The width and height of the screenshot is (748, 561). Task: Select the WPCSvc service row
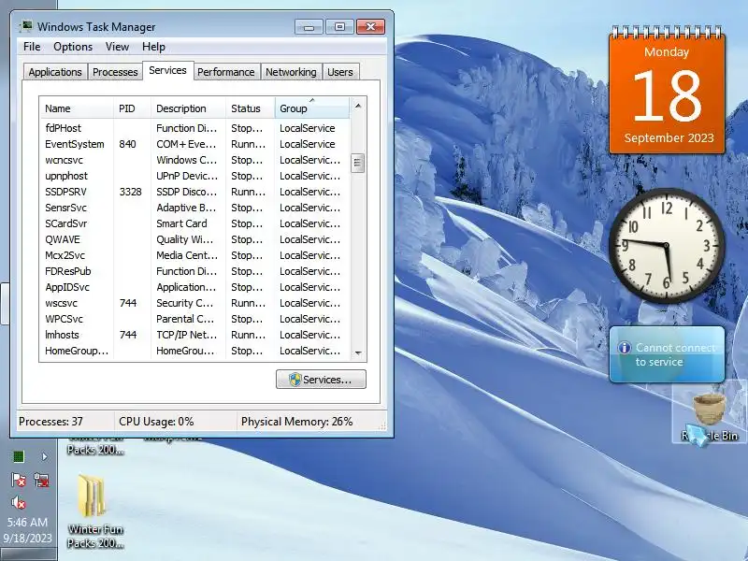pyautogui.click(x=195, y=319)
